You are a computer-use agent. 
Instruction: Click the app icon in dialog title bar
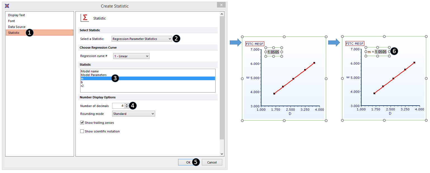pyautogui.click(x=7, y=6)
